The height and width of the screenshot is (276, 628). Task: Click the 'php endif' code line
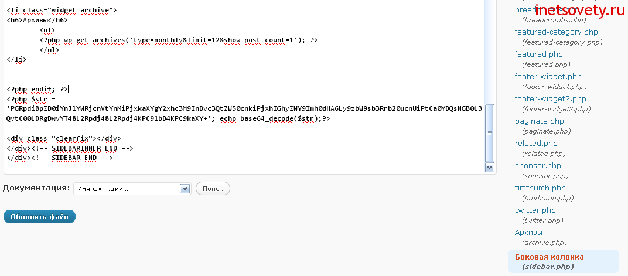coord(37,89)
